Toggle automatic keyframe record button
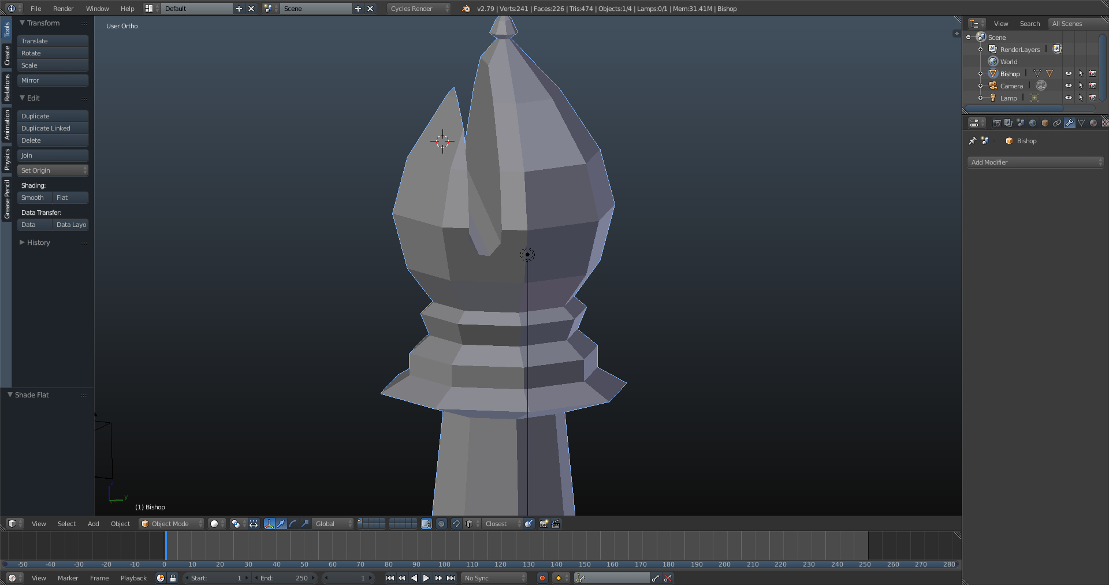Image resolution: width=1109 pixels, height=585 pixels. [x=542, y=578]
